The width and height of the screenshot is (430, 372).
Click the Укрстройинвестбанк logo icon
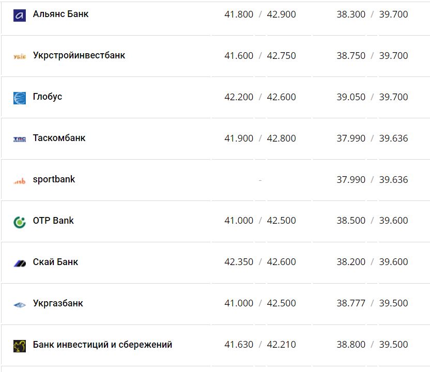pos(20,56)
